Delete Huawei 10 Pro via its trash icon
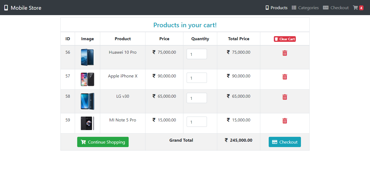The image size is (370, 180). [x=285, y=53]
